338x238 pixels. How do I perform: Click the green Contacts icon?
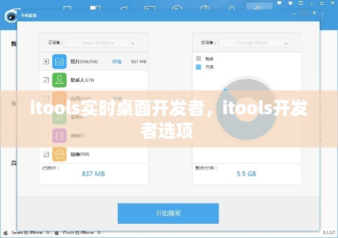pos(59,80)
